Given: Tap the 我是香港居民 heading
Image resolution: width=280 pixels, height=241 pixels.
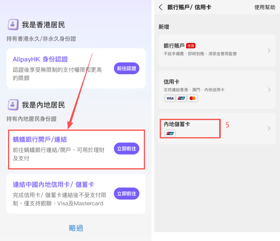Looking at the screenshot, I should pos(43,25).
